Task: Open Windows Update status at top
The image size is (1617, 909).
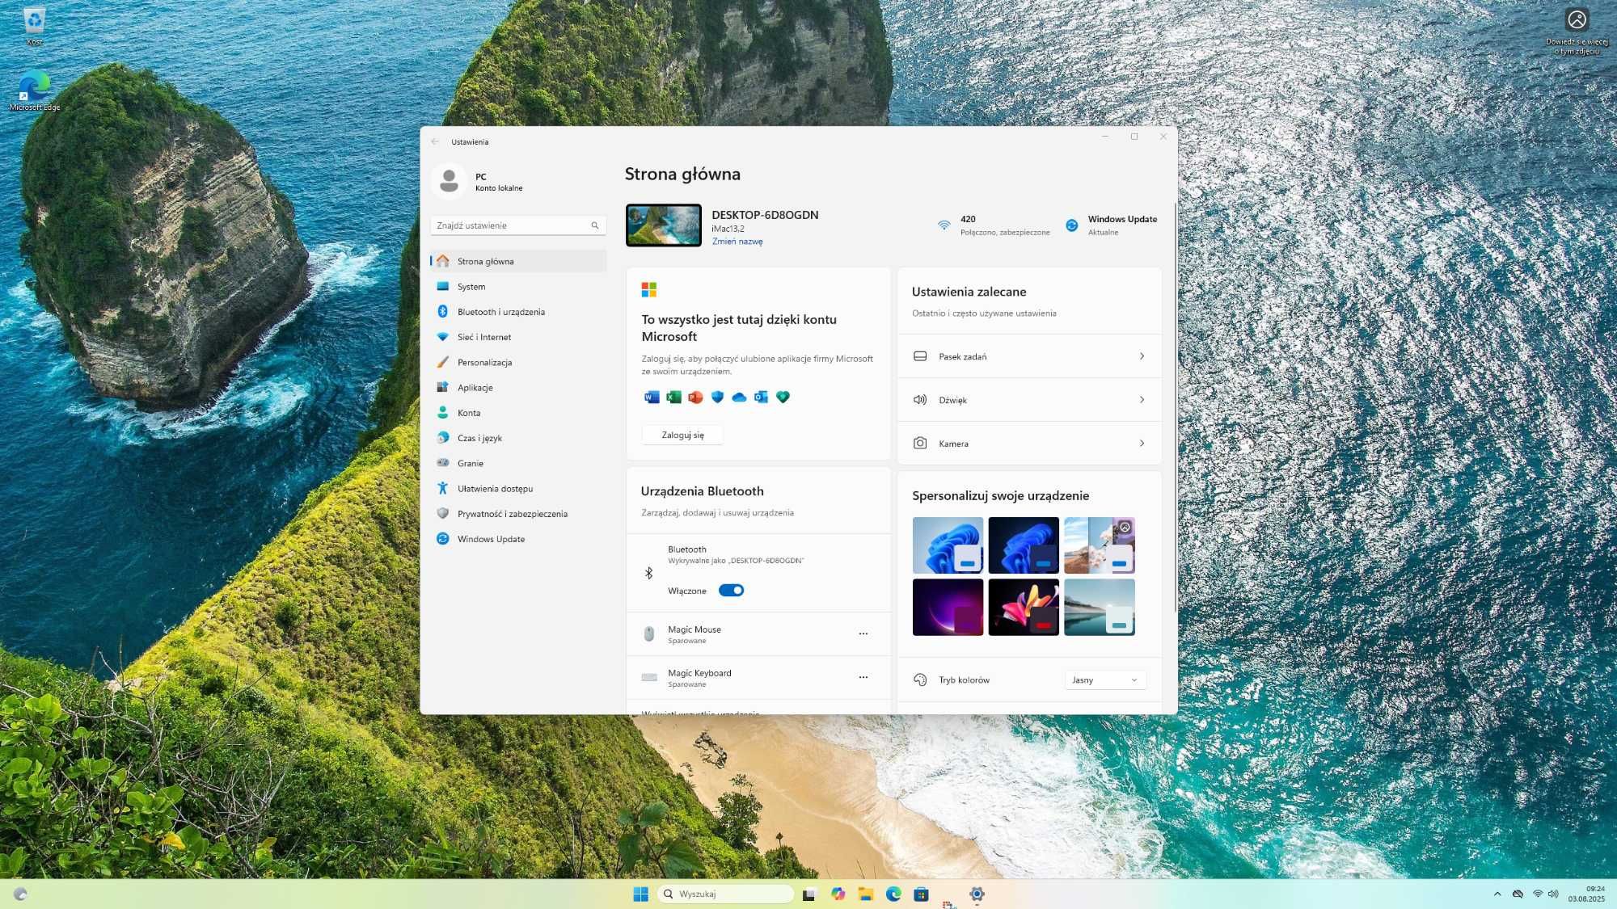Action: point(1112,225)
